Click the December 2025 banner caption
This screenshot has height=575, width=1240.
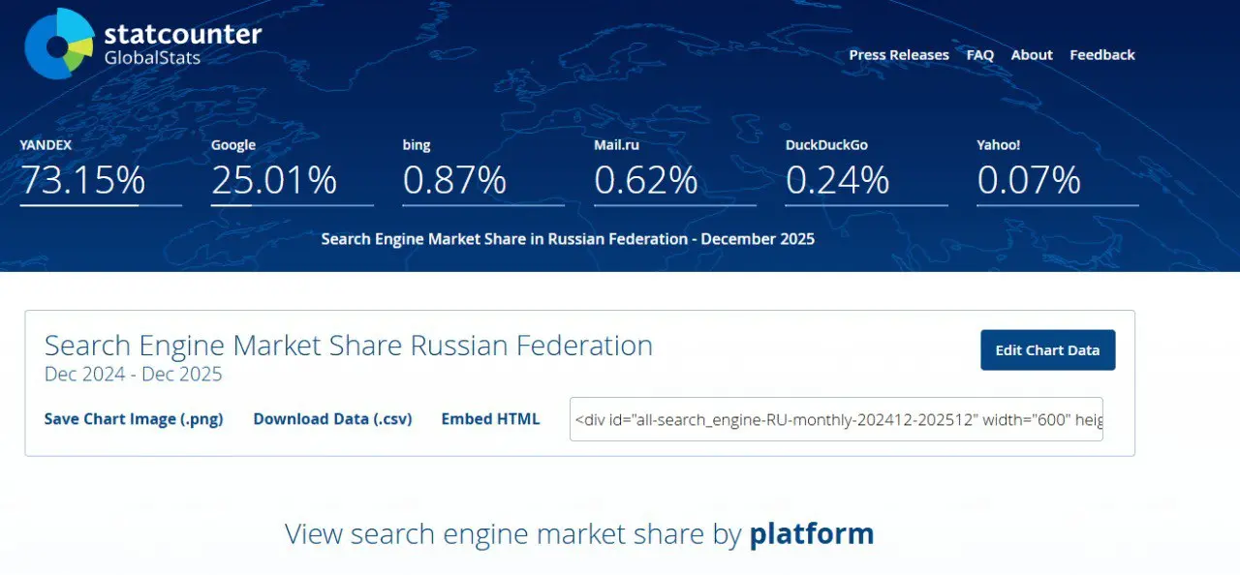(x=568, y=238)
